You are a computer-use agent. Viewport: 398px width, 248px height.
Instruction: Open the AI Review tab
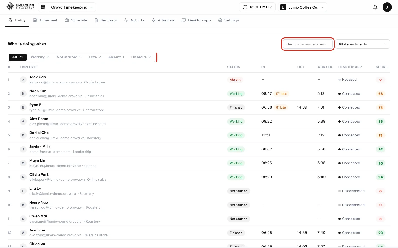[163, 20]
